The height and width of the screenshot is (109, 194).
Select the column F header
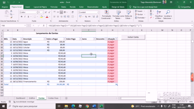[89, 30]
